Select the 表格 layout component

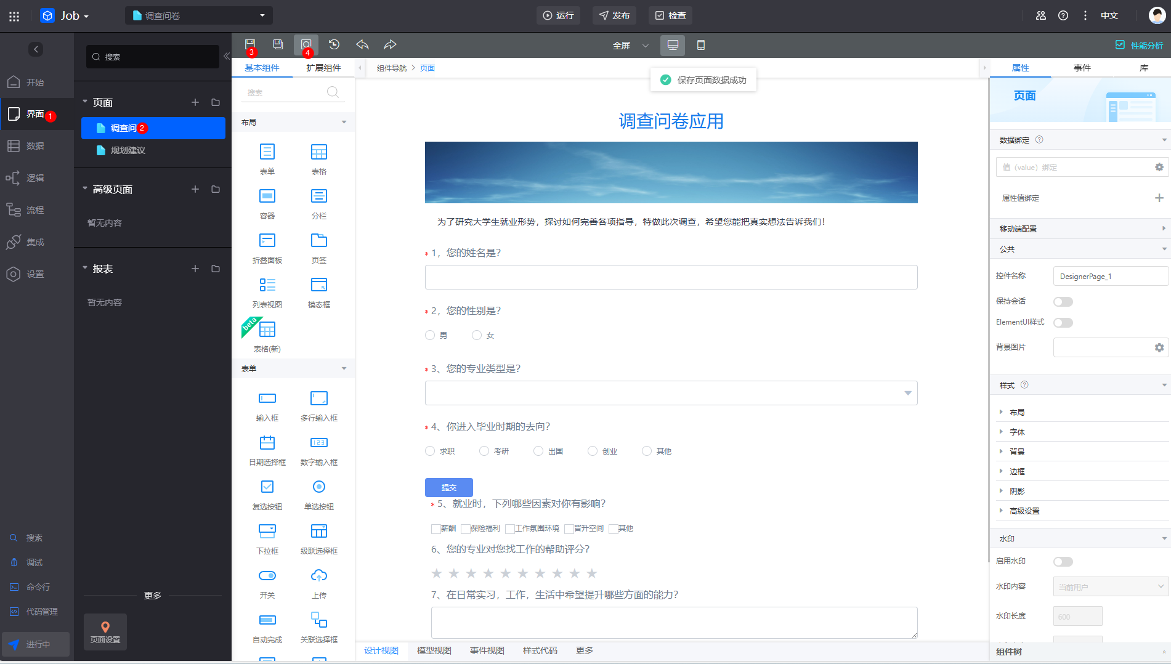click(319, 159)
